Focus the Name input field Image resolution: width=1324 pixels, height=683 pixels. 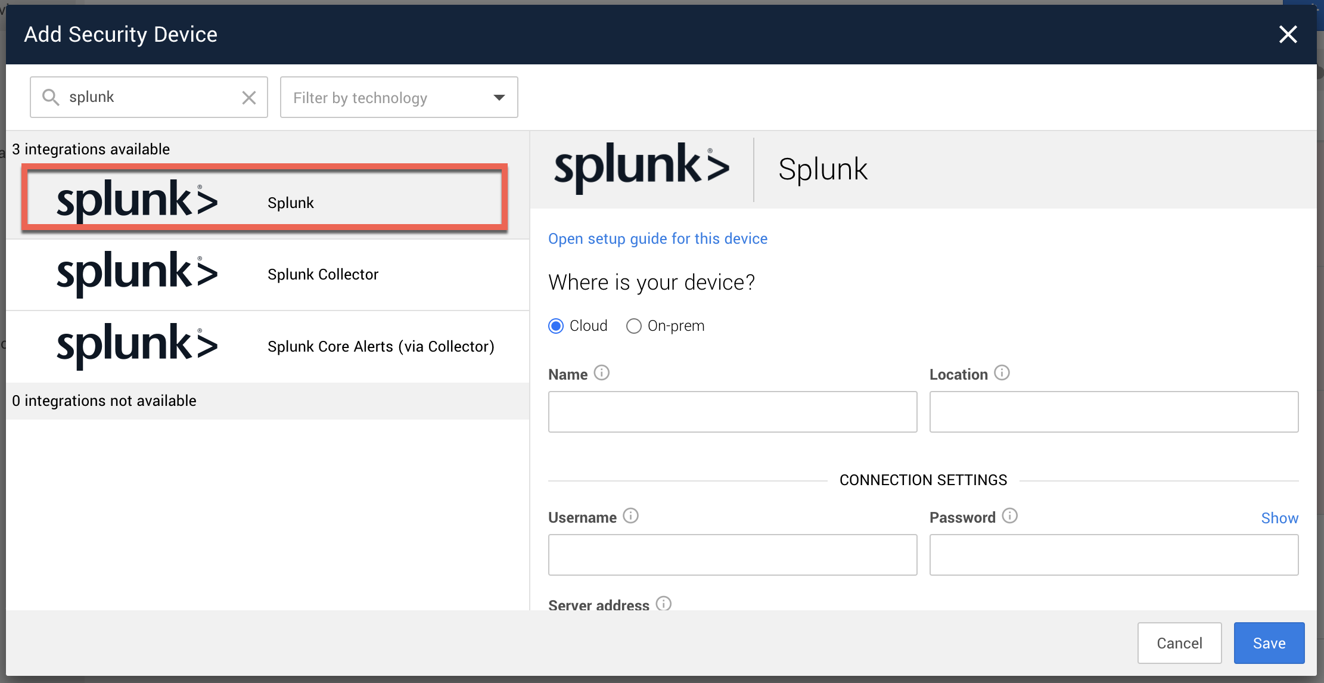pyautogui.click(x=732, y=412)
